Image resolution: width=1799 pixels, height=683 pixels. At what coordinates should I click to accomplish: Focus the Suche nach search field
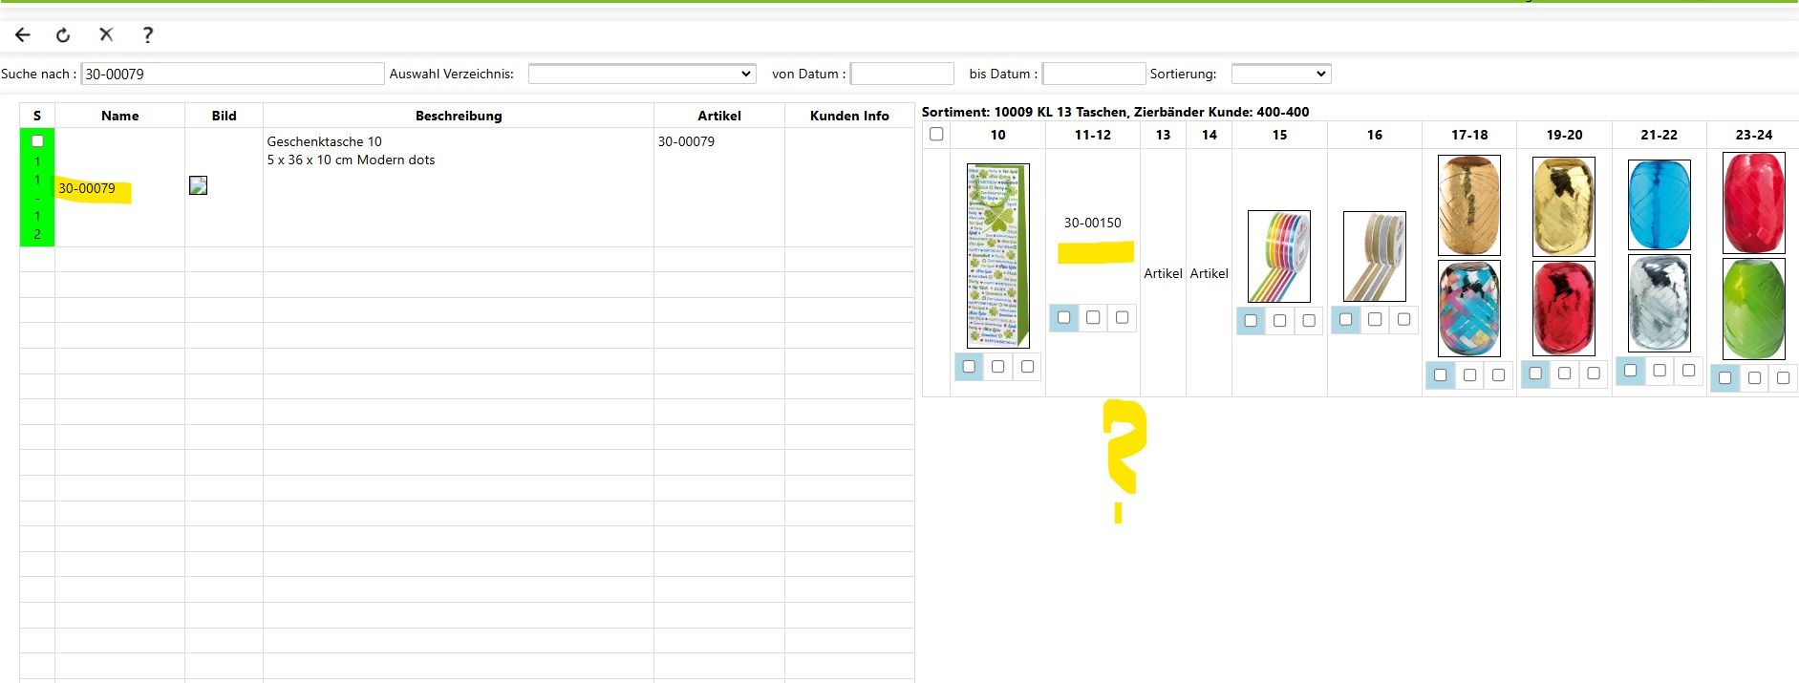tap(232, 74)
